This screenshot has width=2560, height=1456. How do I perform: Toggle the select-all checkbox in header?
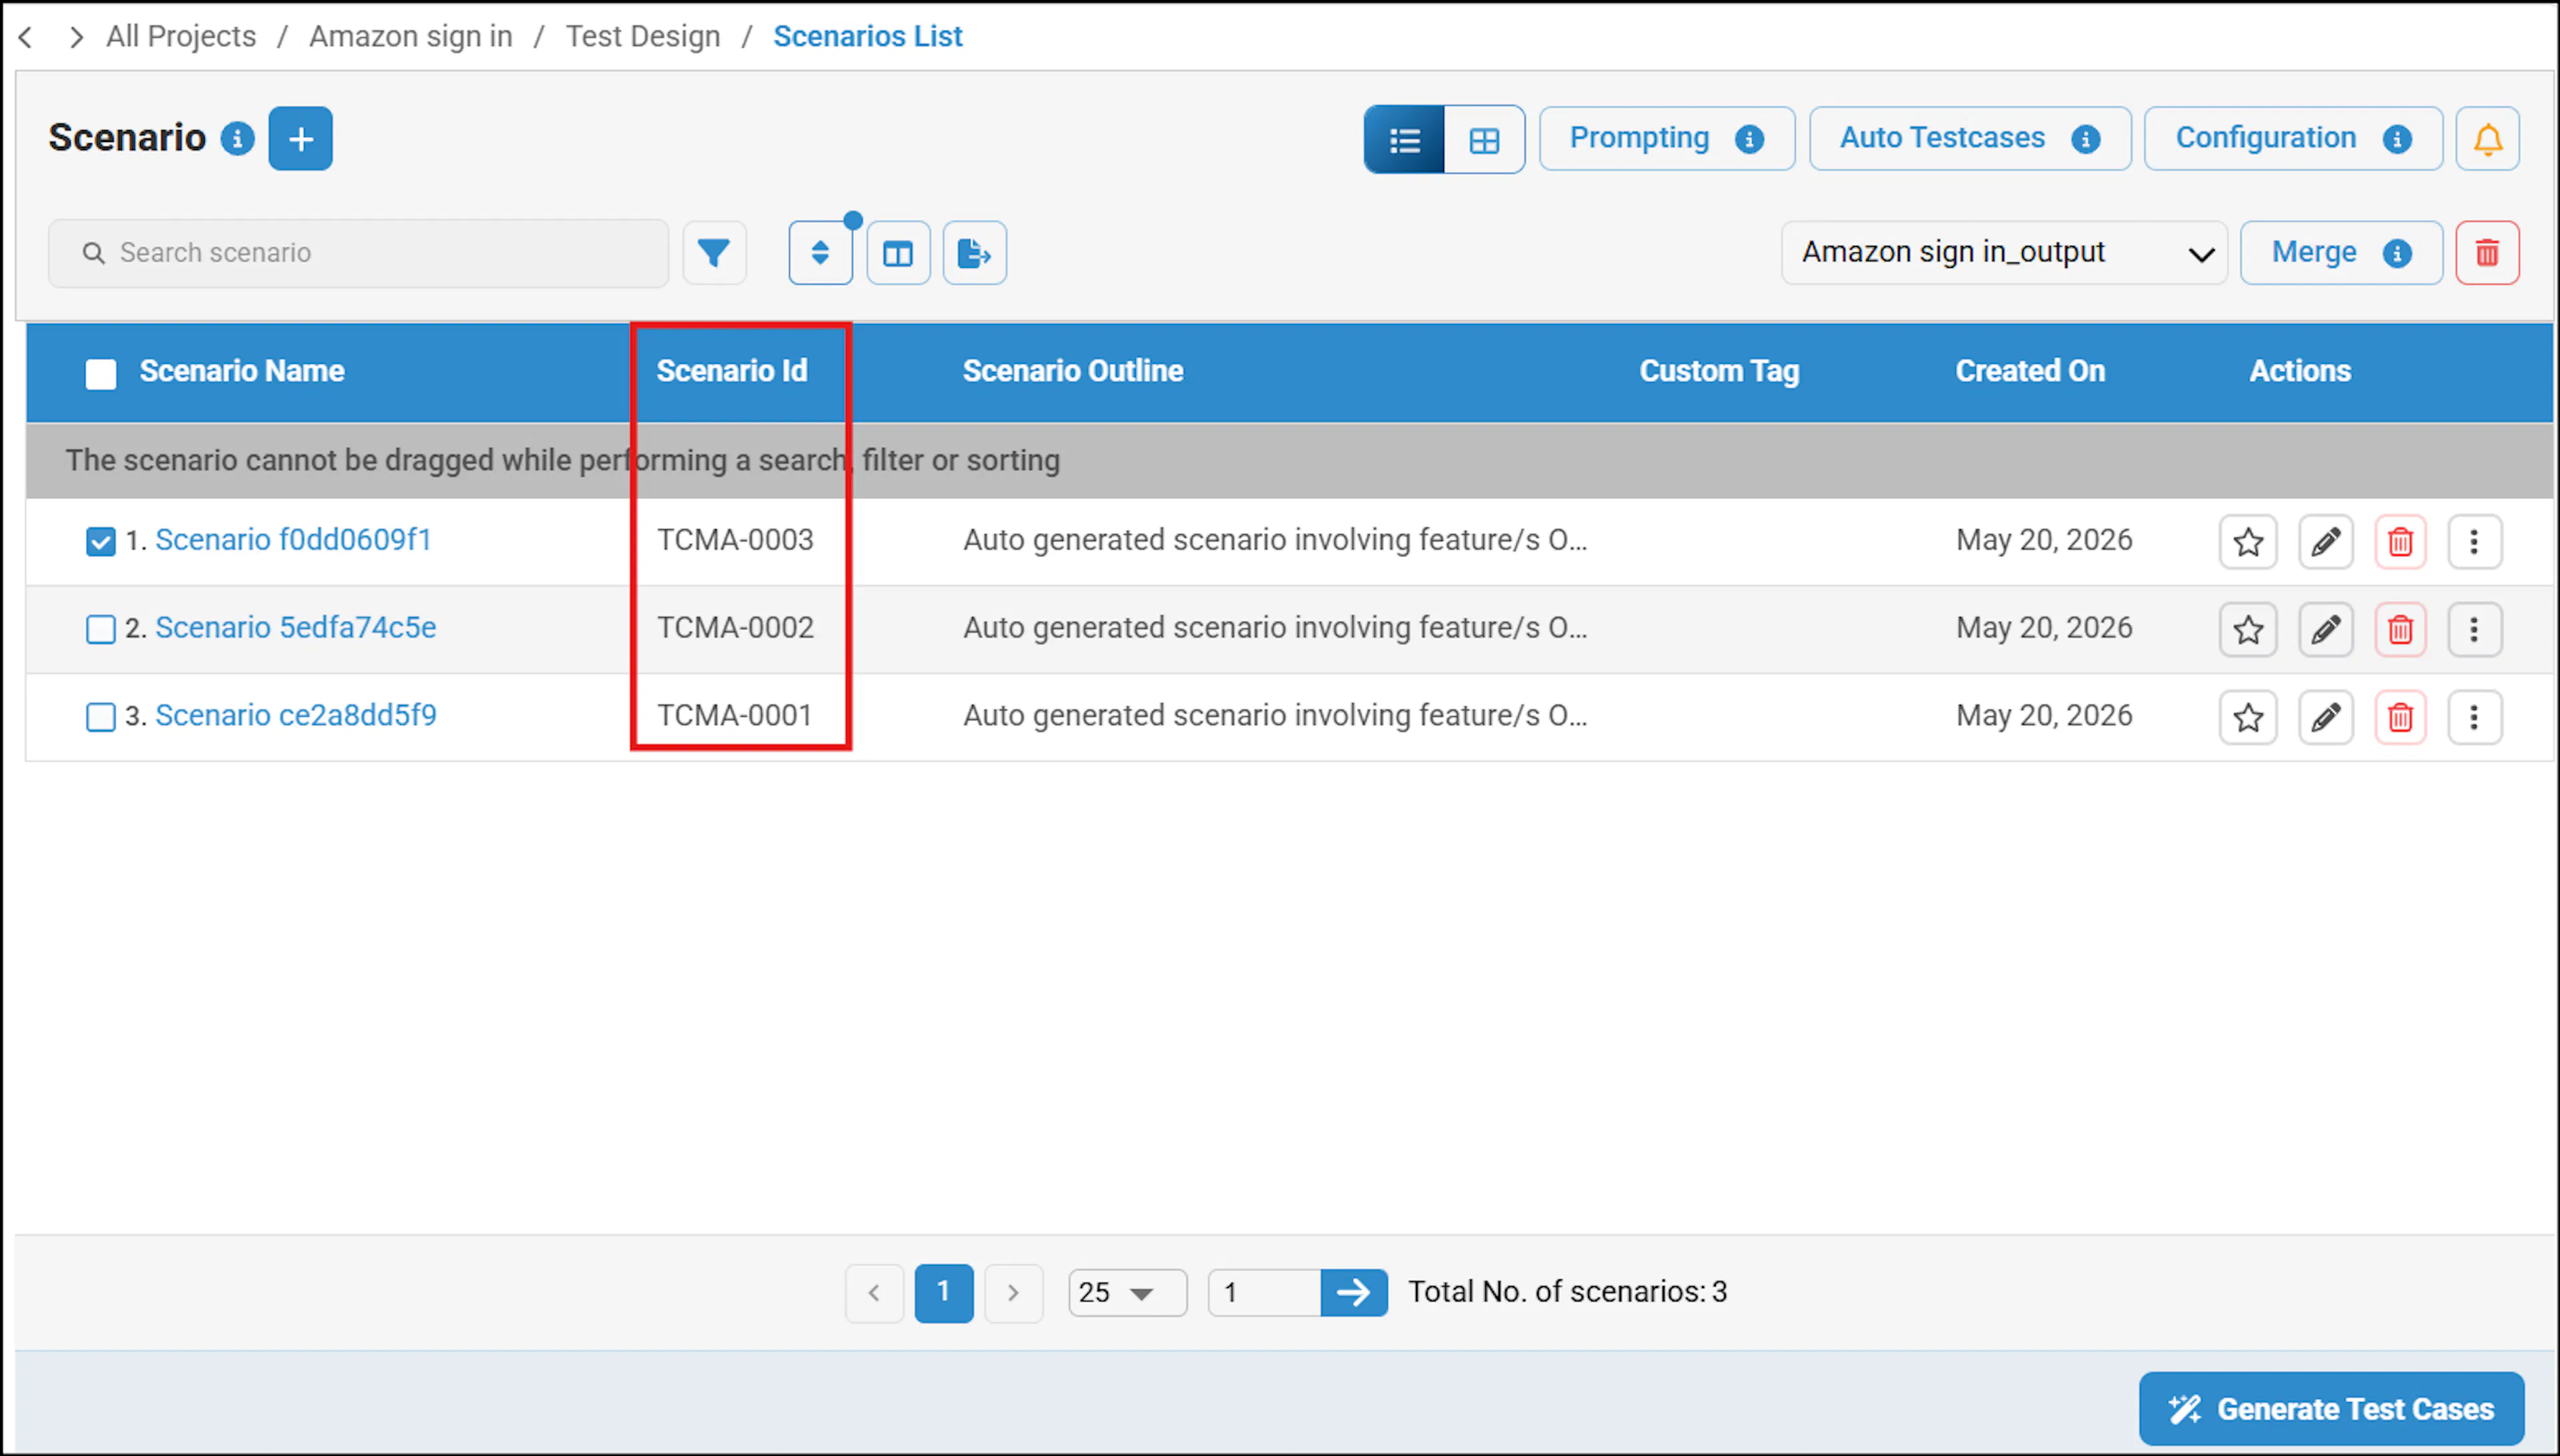(101, 374)
